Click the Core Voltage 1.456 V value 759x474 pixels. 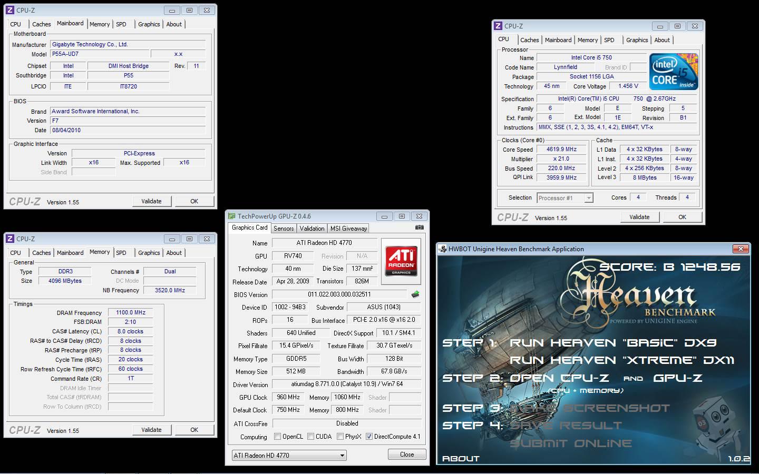(x=628, y=86)
